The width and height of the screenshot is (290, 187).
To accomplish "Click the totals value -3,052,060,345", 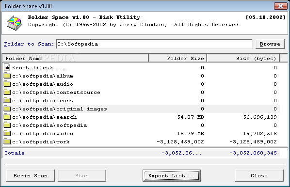I will coord(253,153).
